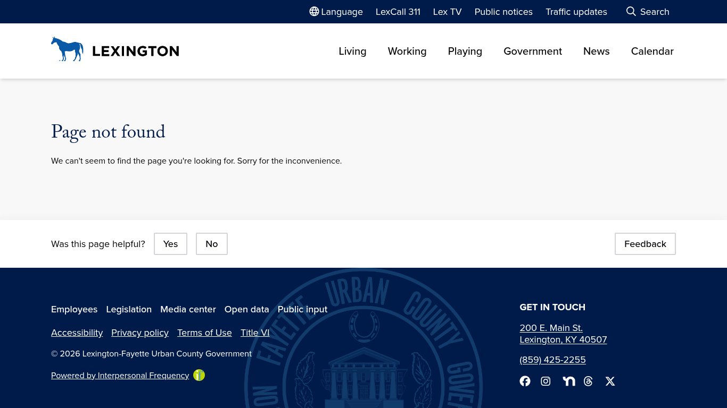Open the Open data footer link
Screen dimensions: 727x408
pos(247,309)
